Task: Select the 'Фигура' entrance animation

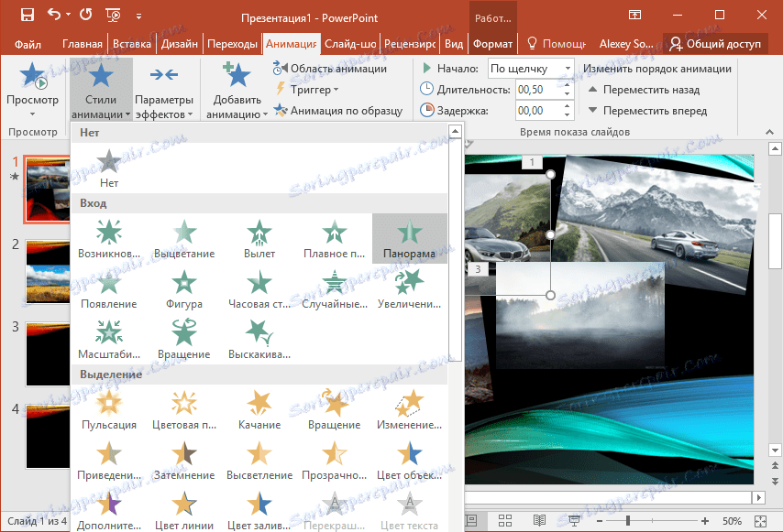Action: (184, 286)
